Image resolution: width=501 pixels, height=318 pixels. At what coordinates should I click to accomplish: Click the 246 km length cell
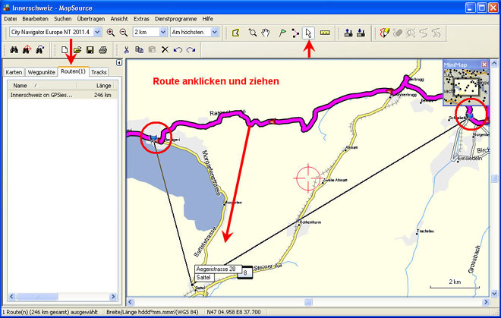[x=102, y=95]
